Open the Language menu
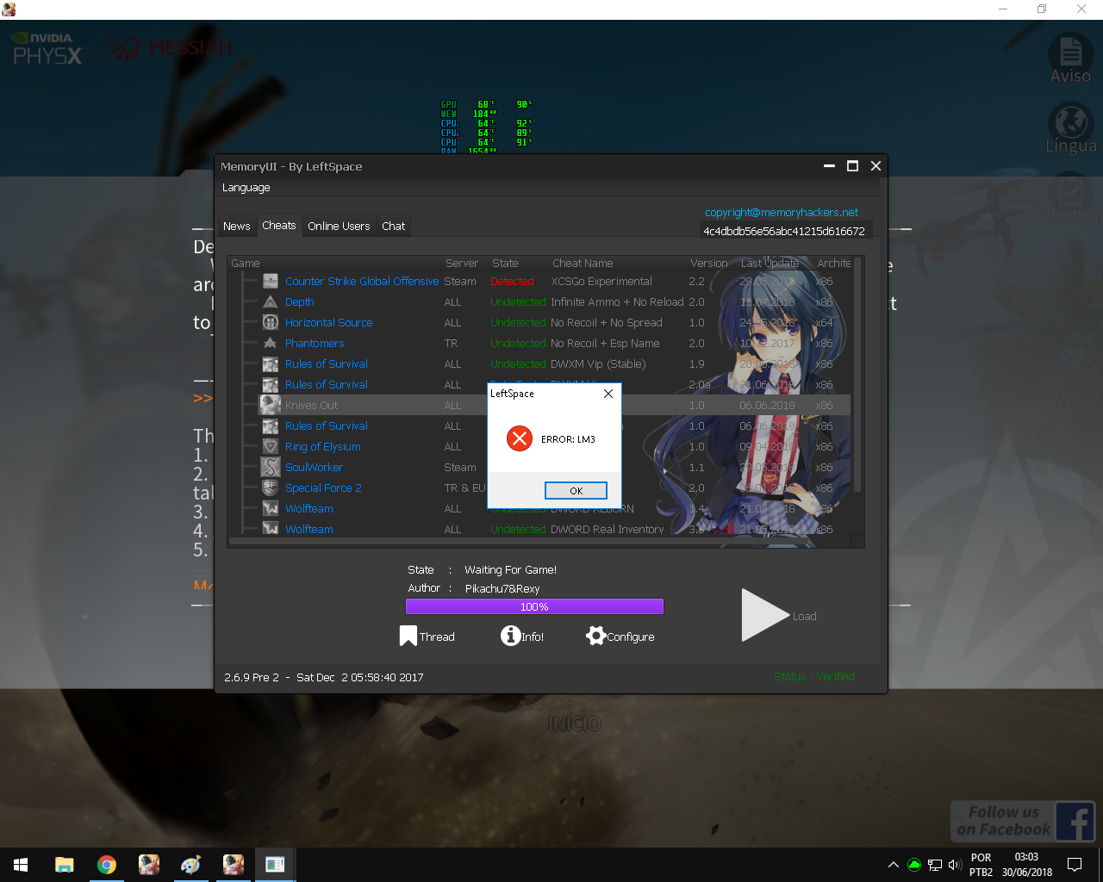 pos(246,188)
